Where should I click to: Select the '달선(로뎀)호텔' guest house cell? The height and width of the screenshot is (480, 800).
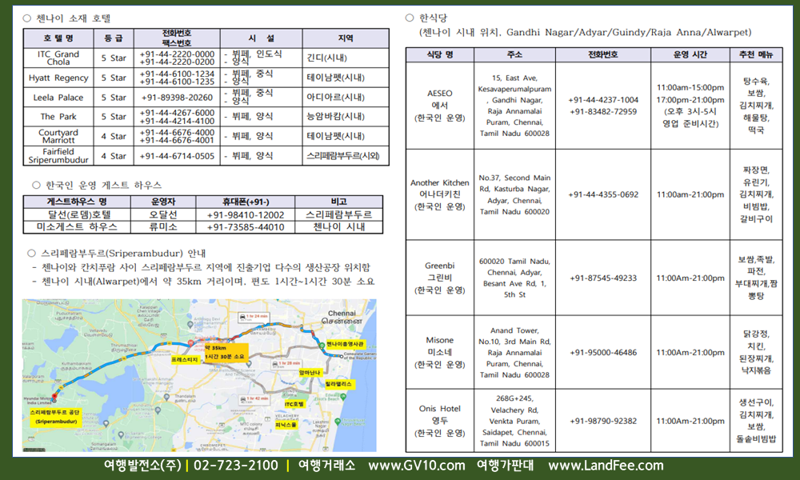[77, 214]
